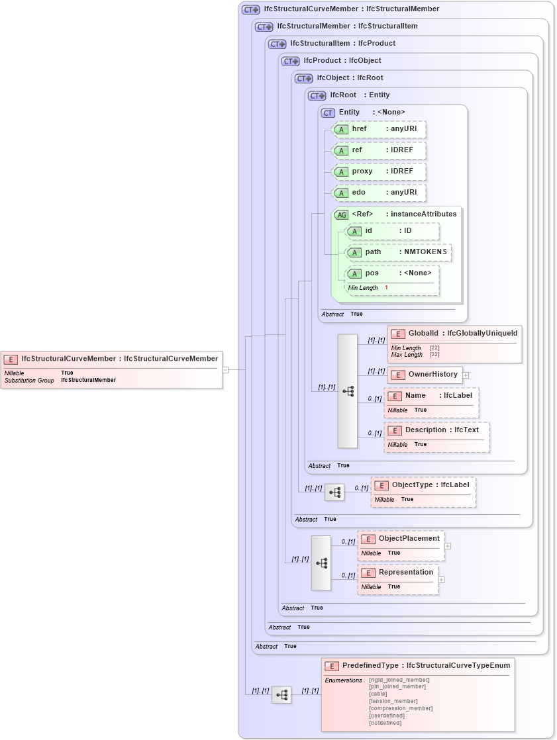
Task: Click the Entity complex type icon
Action: pyautogui.click(x=327, y=112)
